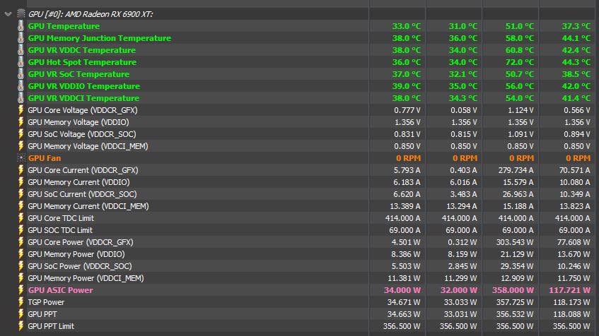Click the thermometer icon for GPU VR VDDCI Temperature
This screenshot has height=336, width=599.
click(20, 98)
